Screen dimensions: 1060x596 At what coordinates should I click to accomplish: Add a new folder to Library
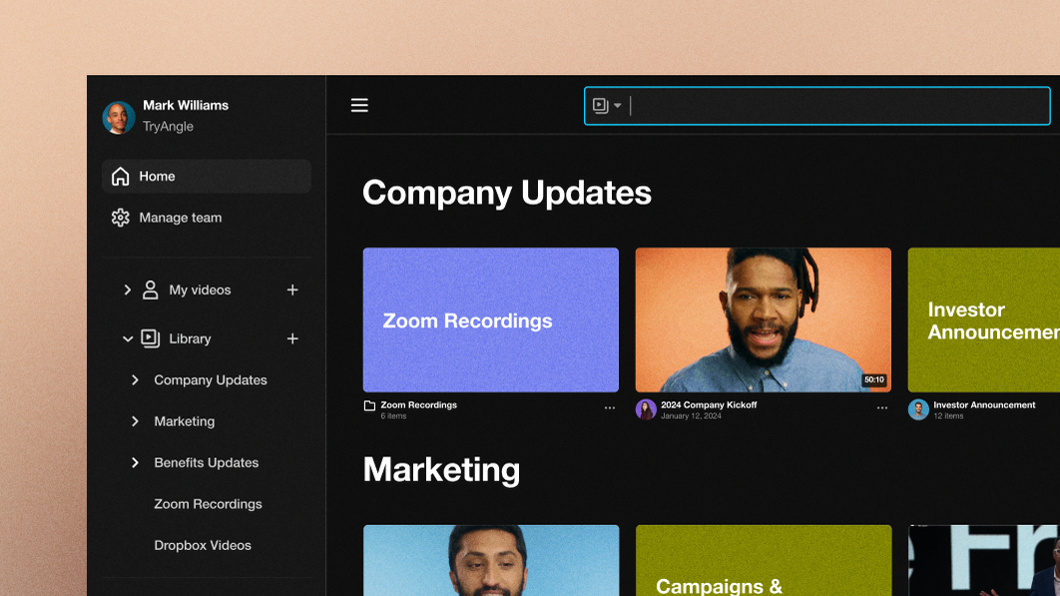[x=292, y=338]
